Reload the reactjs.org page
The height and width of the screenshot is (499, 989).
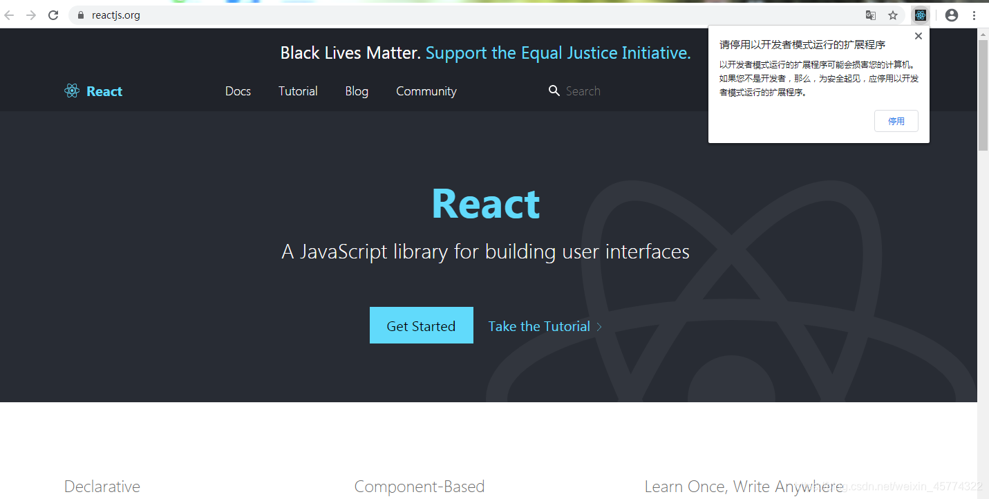tap(53, 15)
